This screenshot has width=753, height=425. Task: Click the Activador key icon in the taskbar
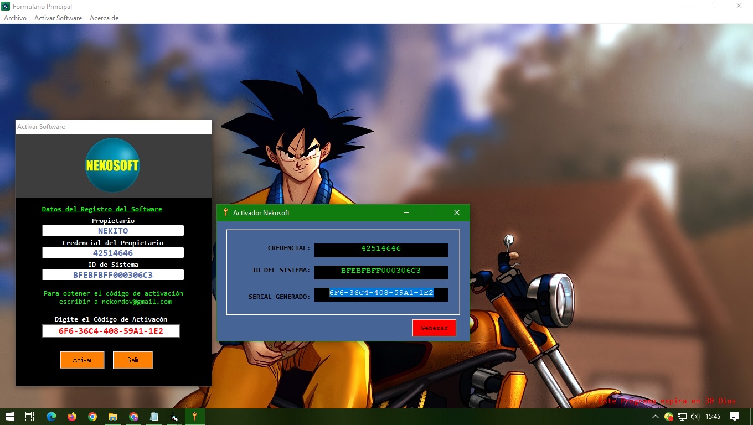point(195,417)
